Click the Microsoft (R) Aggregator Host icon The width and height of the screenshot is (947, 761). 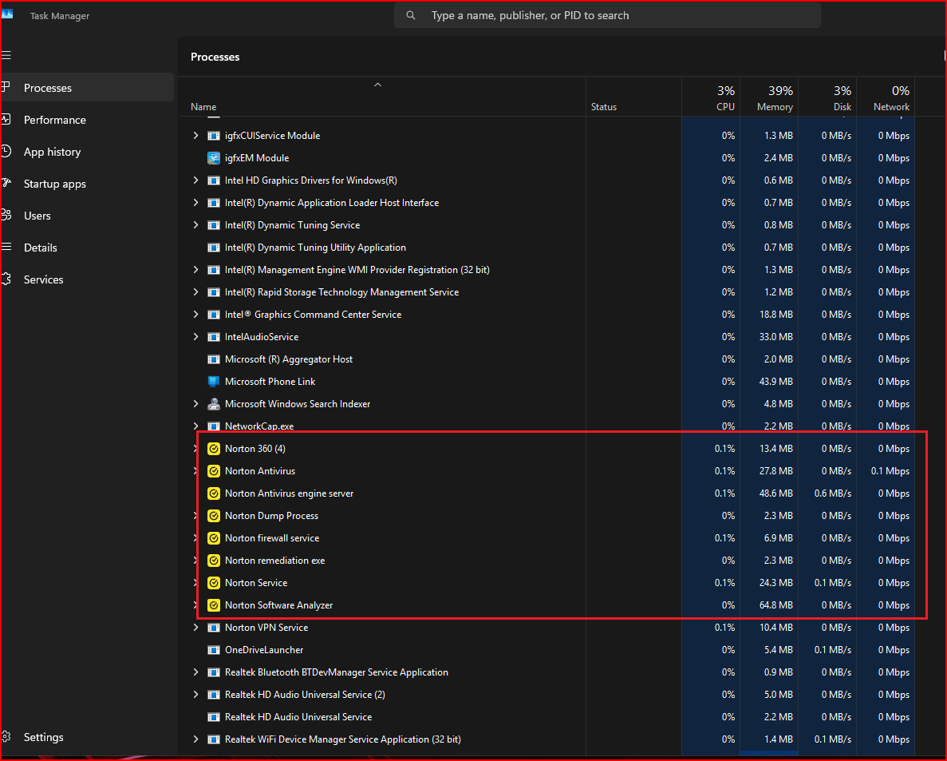[214, 359]
